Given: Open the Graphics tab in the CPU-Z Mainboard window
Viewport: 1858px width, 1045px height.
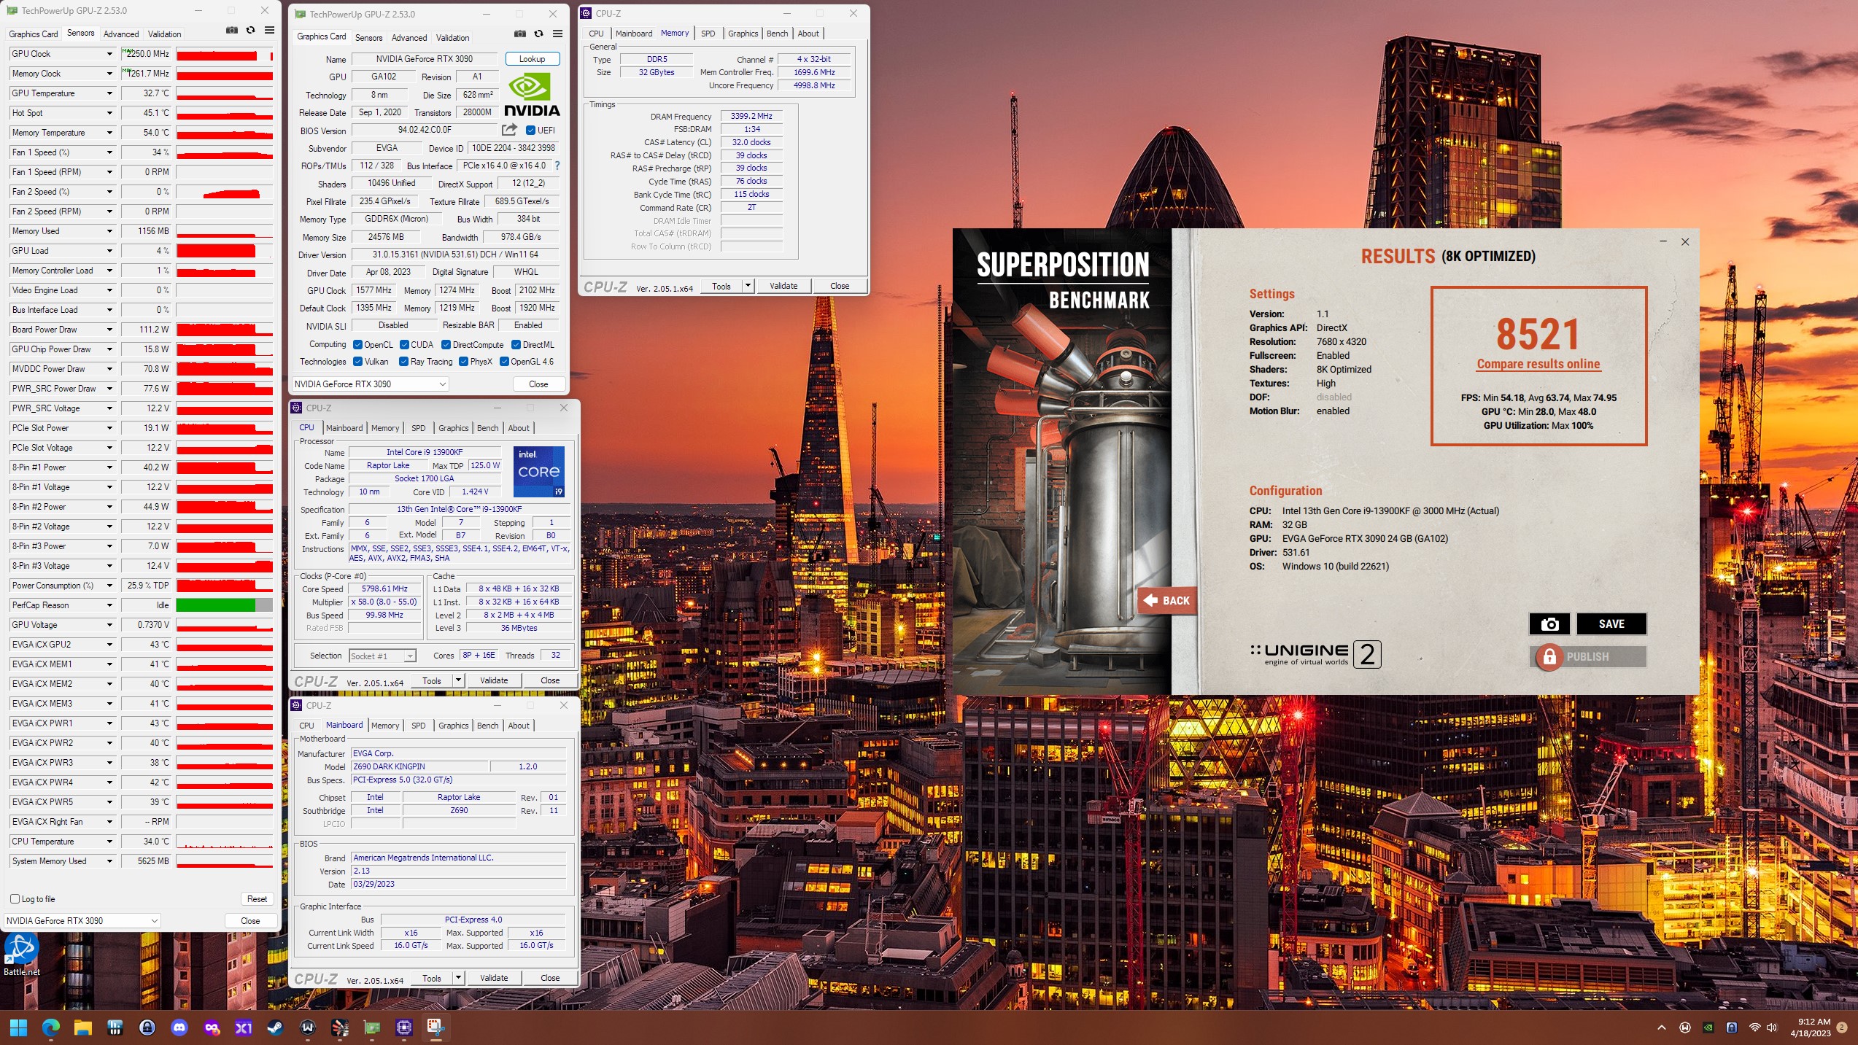Looking at the screenshot, I should pyautogui.click(x=453, y=726).
